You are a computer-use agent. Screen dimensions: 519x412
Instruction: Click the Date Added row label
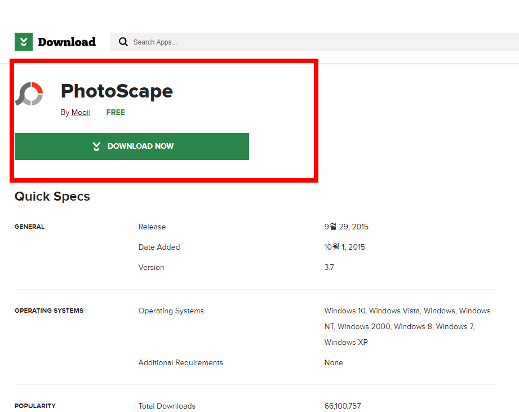click(x=159, y=247)
